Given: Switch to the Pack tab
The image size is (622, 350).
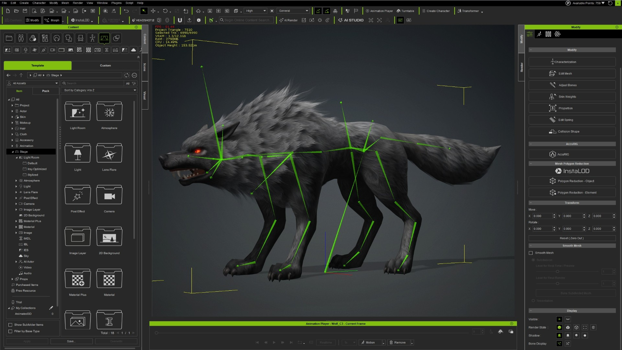Looking at the screenshot, I should [46, 91].
